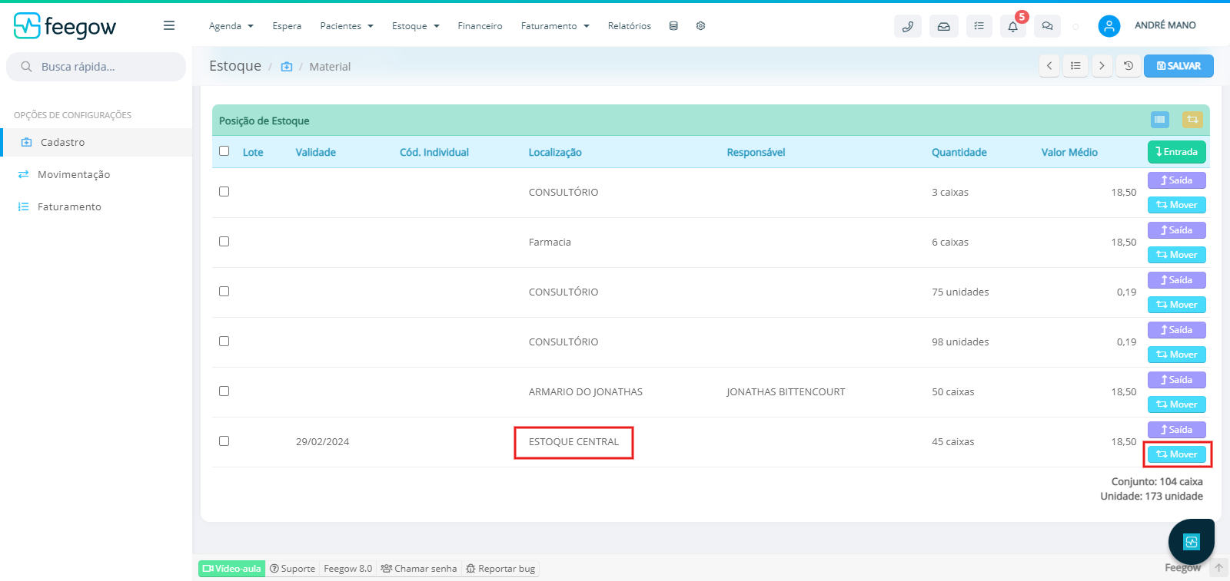This screenshot has width=1230, height=581.
Task: Open the inbox tray icon
Action: (x=943, y=26)
